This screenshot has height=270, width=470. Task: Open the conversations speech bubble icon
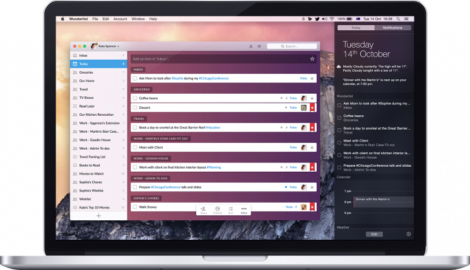tap(259, 47)
